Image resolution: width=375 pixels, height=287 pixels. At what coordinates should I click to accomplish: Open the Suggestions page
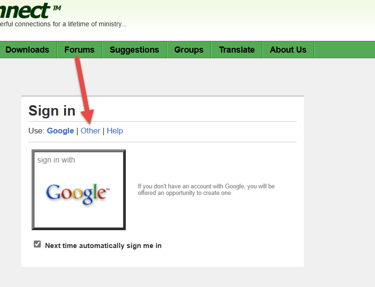click(x=134, y=50)
